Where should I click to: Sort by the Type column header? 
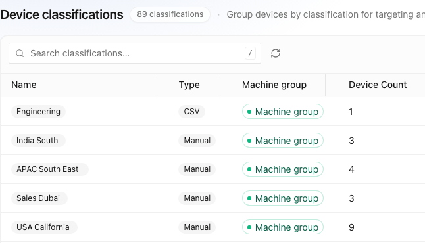[189, 85]
